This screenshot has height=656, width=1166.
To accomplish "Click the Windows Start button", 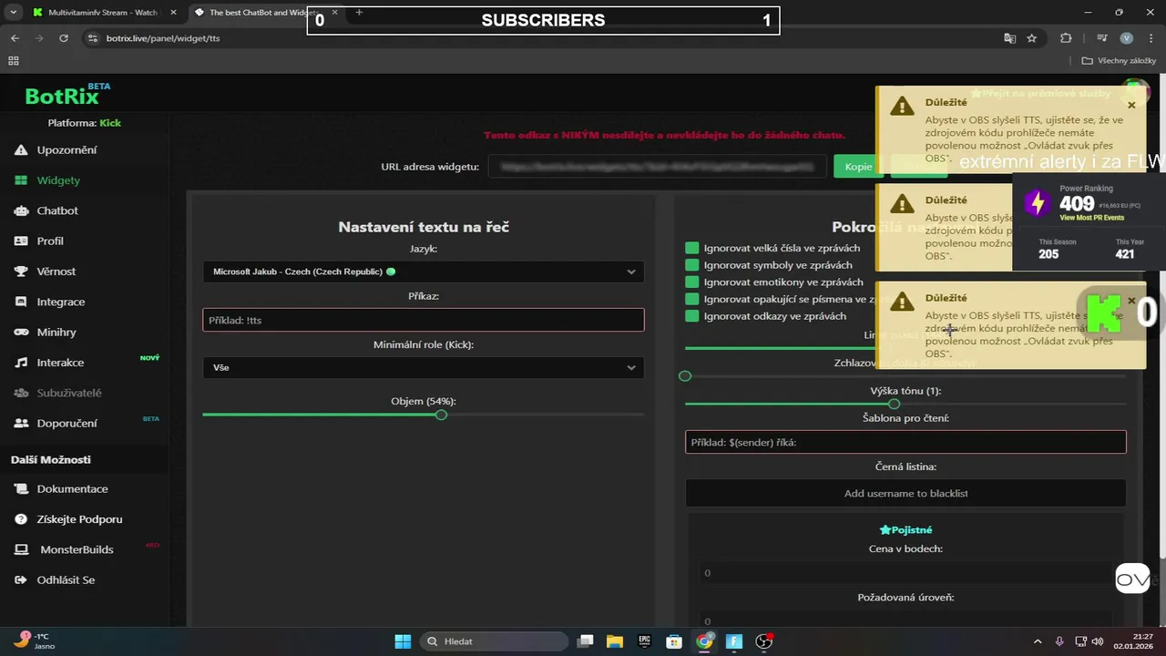I will (403, 641).
